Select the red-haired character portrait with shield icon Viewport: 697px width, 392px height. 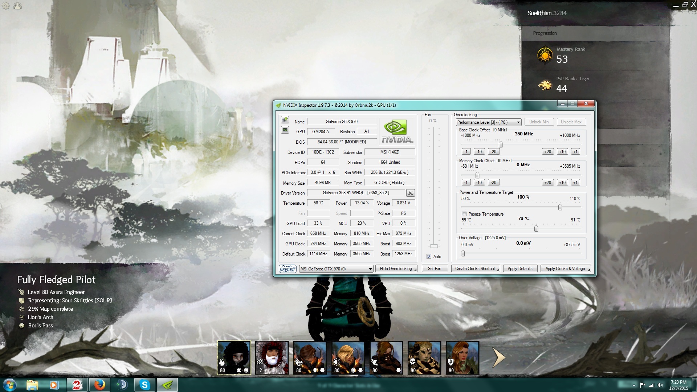pyautogui.click(x=462, y=358)
